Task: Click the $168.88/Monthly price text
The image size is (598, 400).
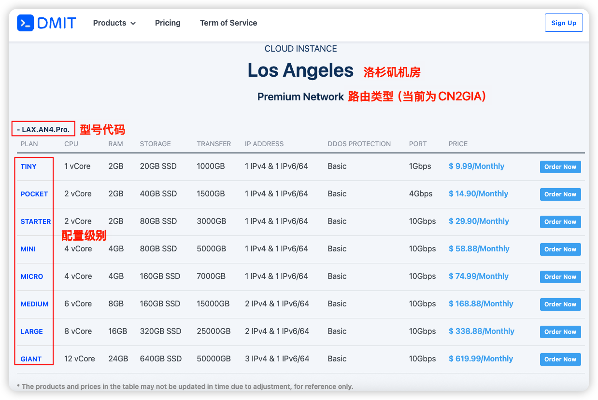Action: 481,303
